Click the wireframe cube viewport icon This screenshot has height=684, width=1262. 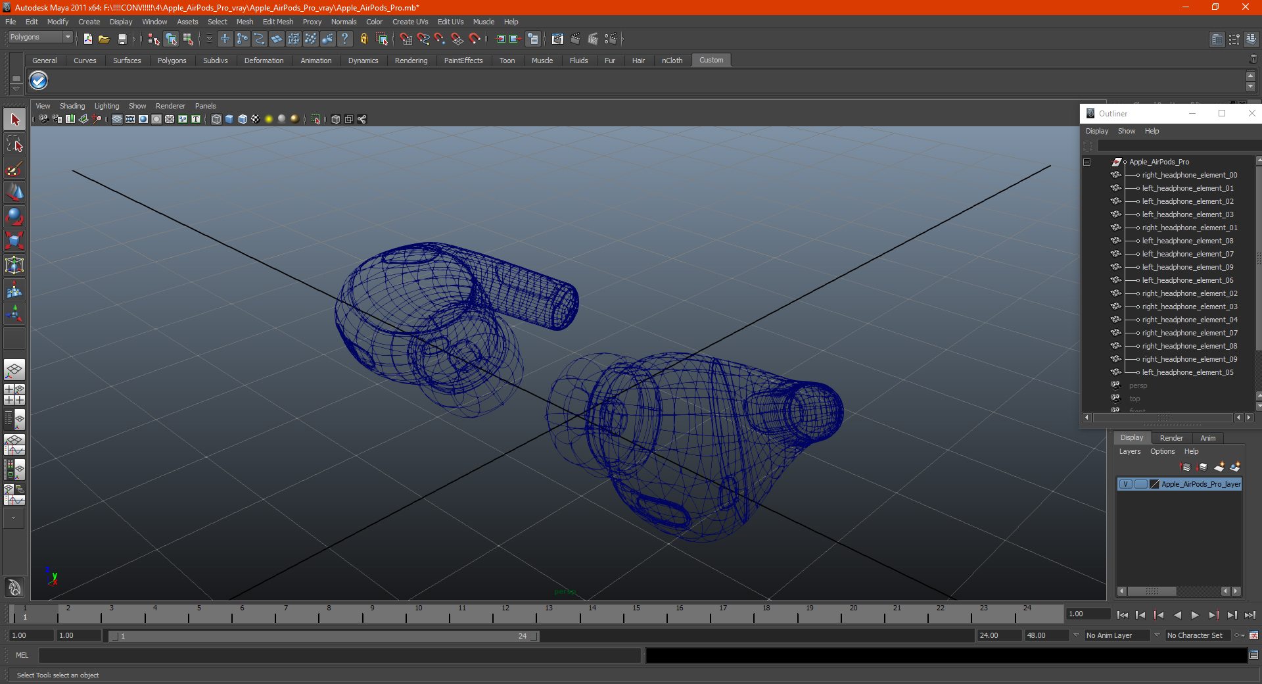coord(216,119)
